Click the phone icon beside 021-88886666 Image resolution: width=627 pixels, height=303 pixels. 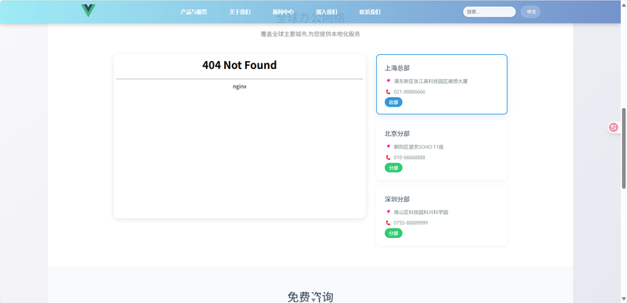pyautogui.click(x=388, y=92)
